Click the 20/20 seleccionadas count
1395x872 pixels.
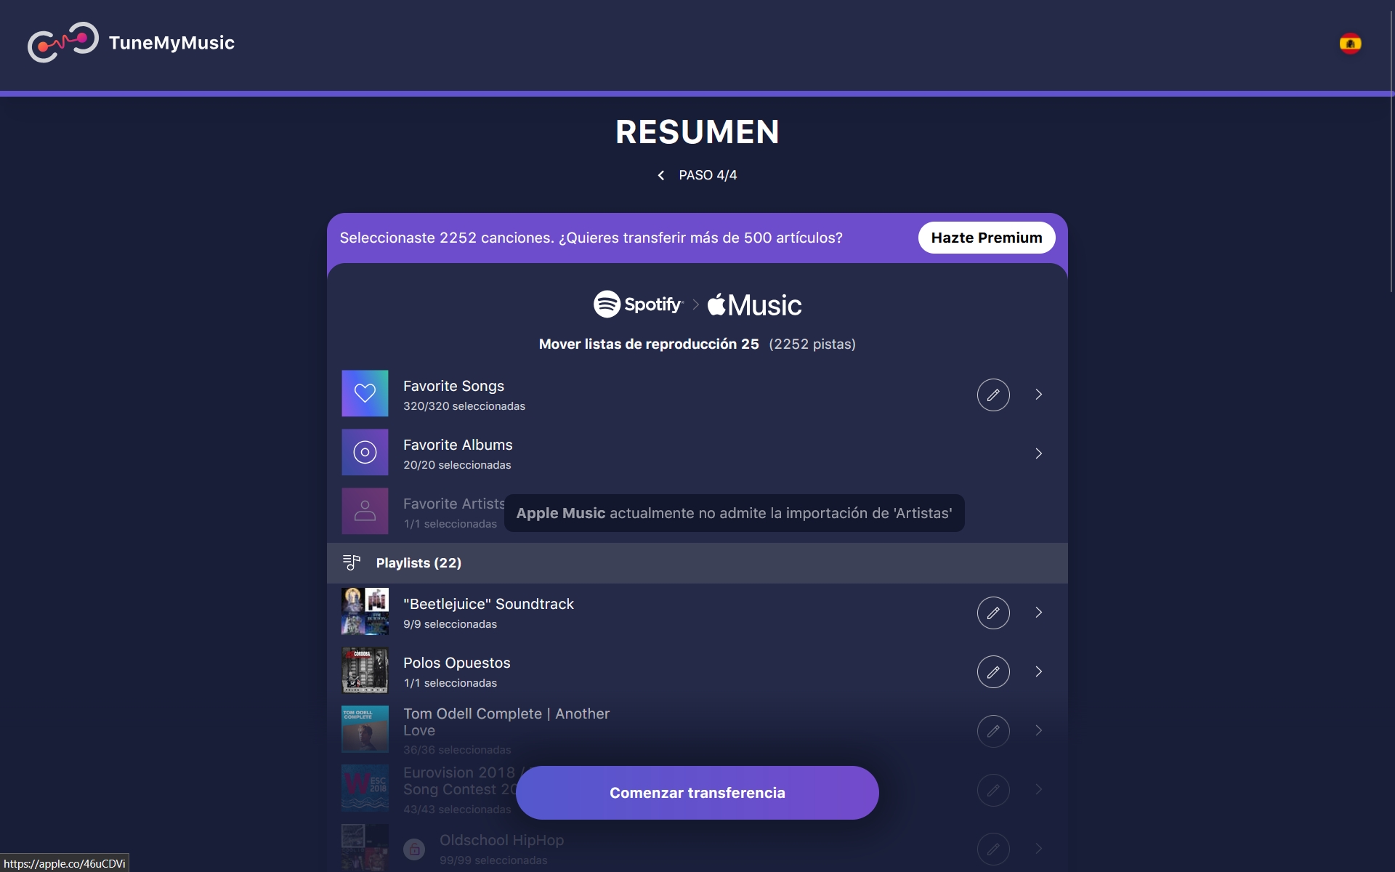pos(457,465)
